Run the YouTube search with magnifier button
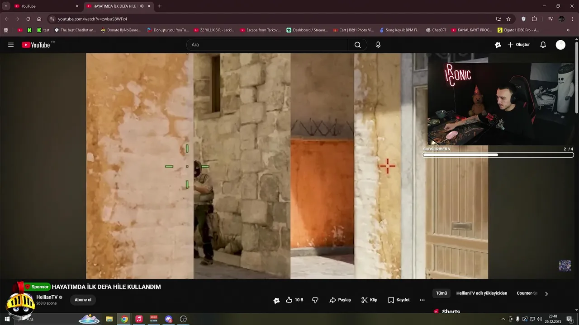This screenshot has height=325, width=579. click(x=358, y=45)
